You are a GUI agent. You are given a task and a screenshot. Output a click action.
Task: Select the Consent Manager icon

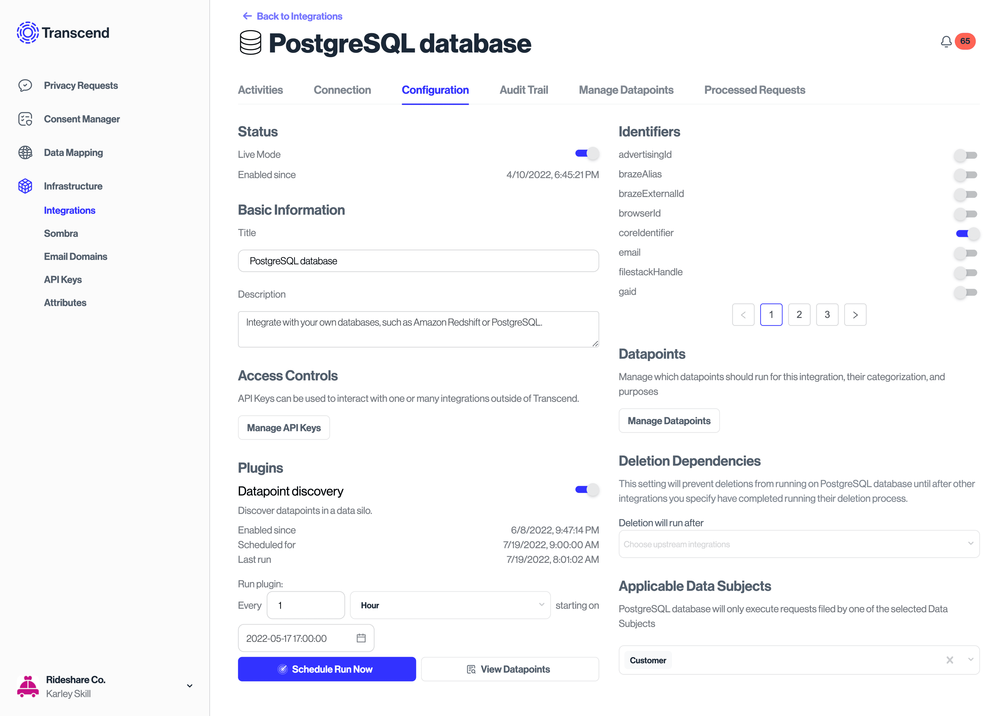(25, 119)
